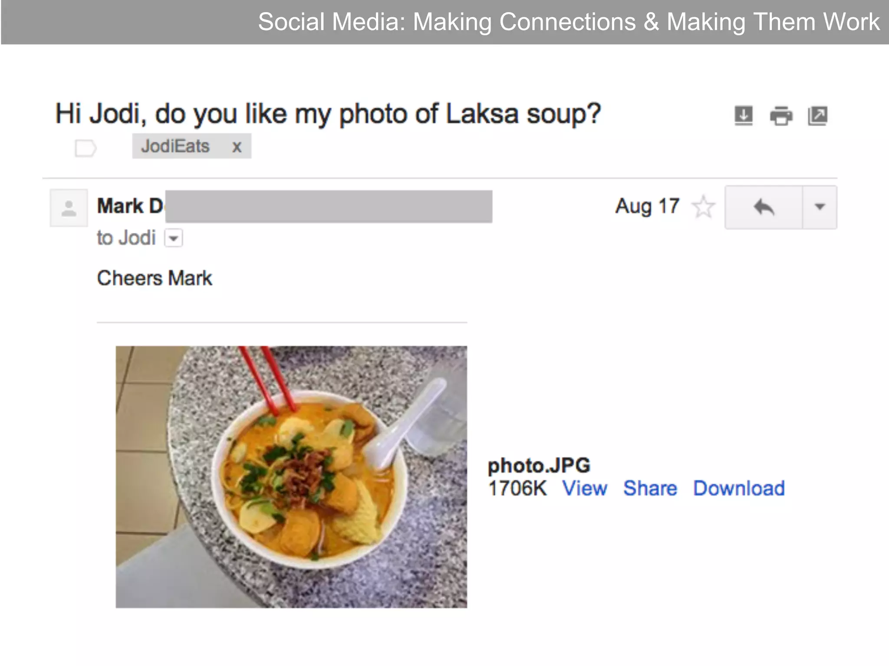Share the photo.JPG attachment

(650, 489)
